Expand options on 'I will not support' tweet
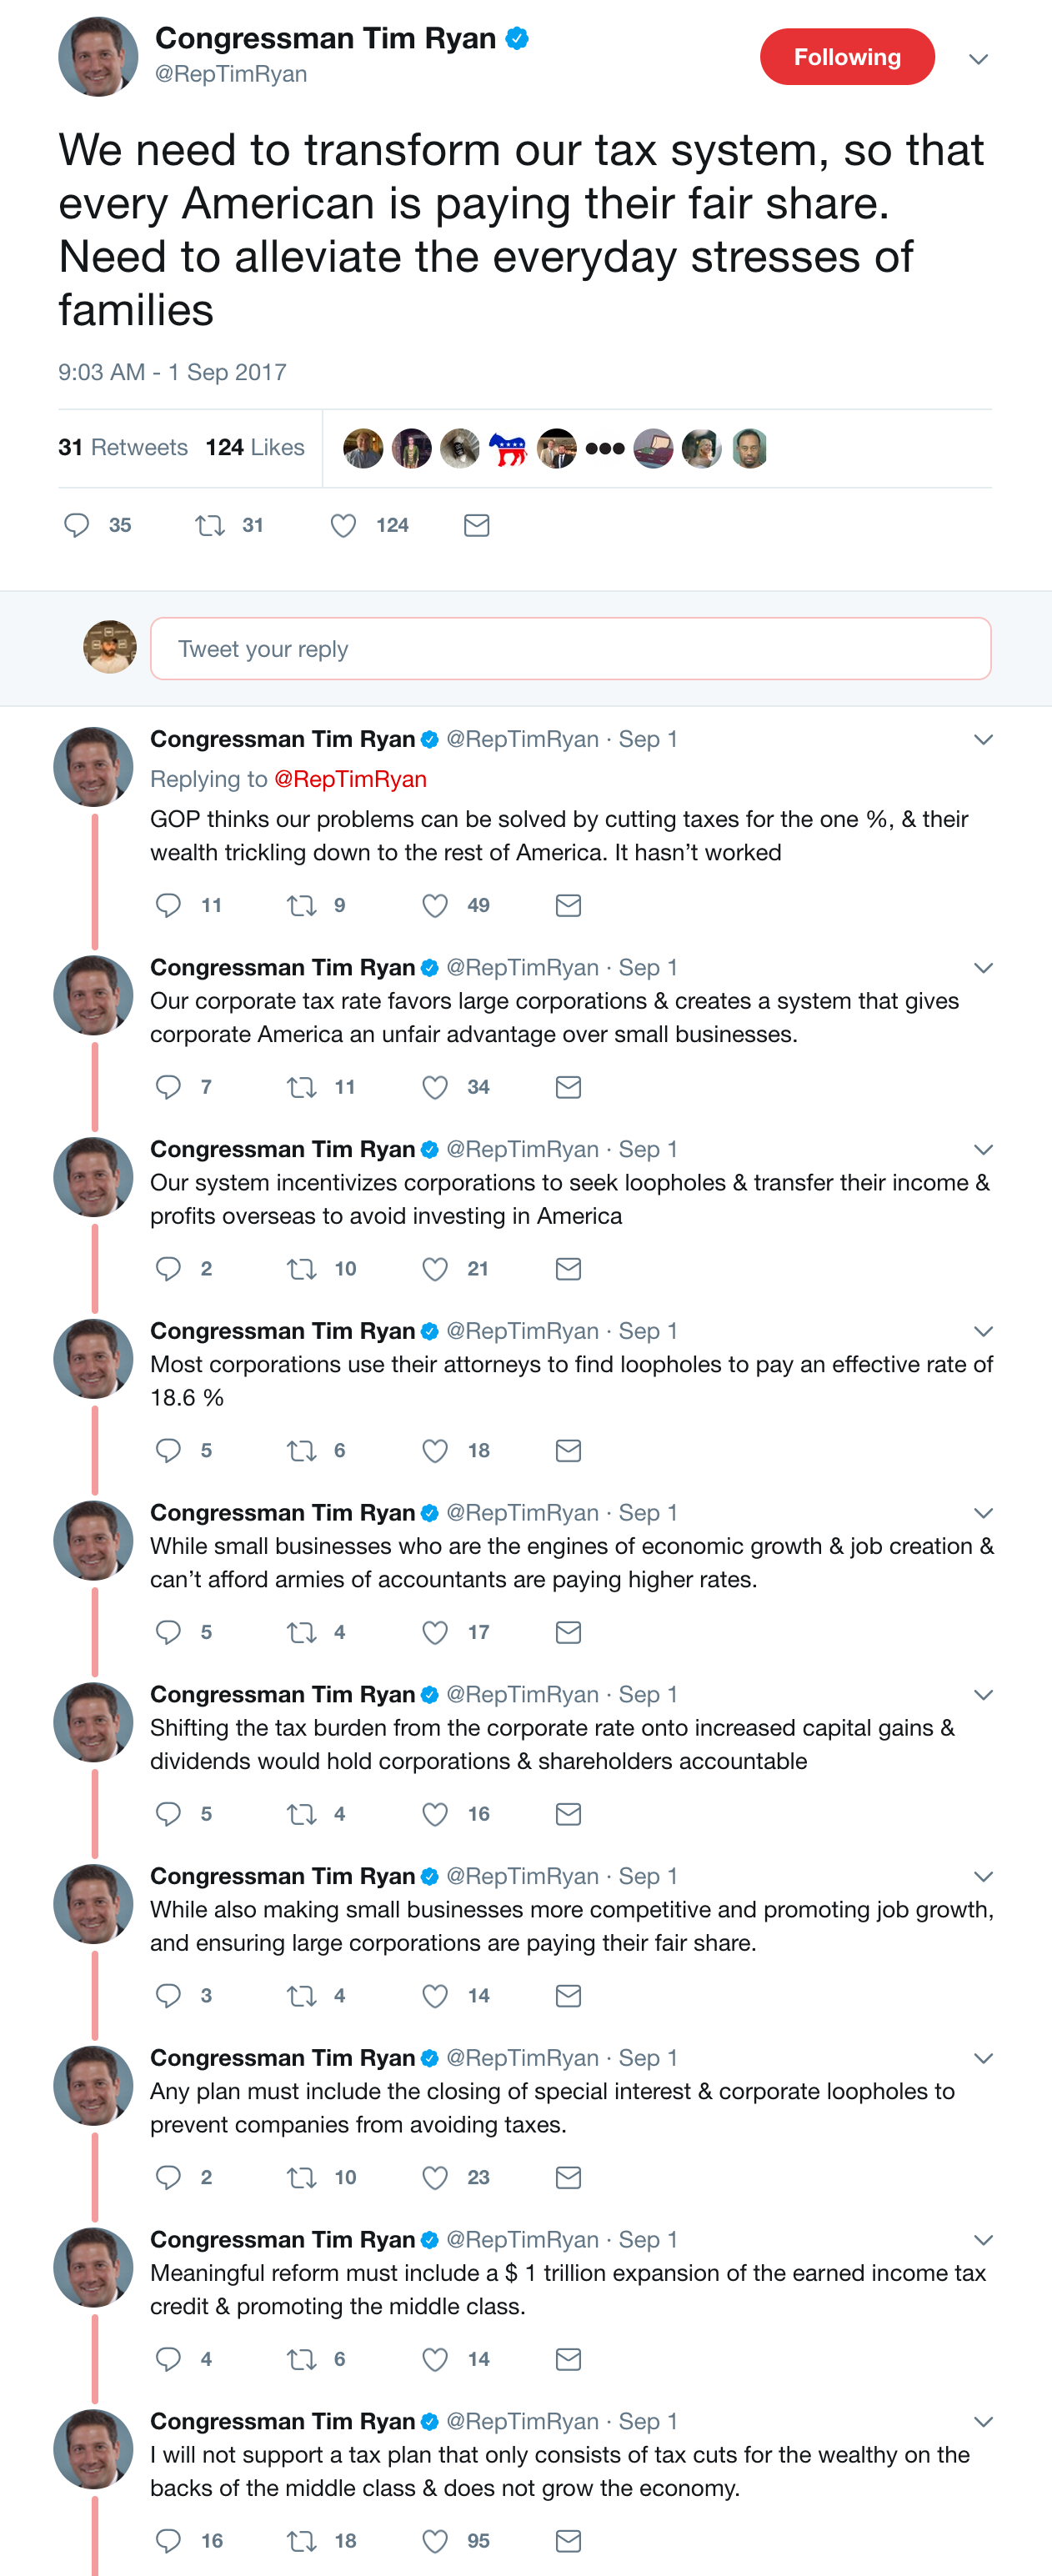Viewport: 1052px width, 2576px height. tap(983, 2422)
